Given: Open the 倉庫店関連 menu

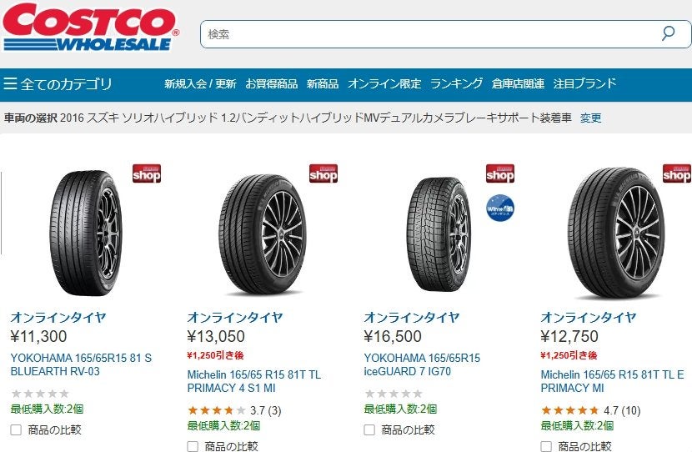Looking at the screenshot, I should (518, 83).
